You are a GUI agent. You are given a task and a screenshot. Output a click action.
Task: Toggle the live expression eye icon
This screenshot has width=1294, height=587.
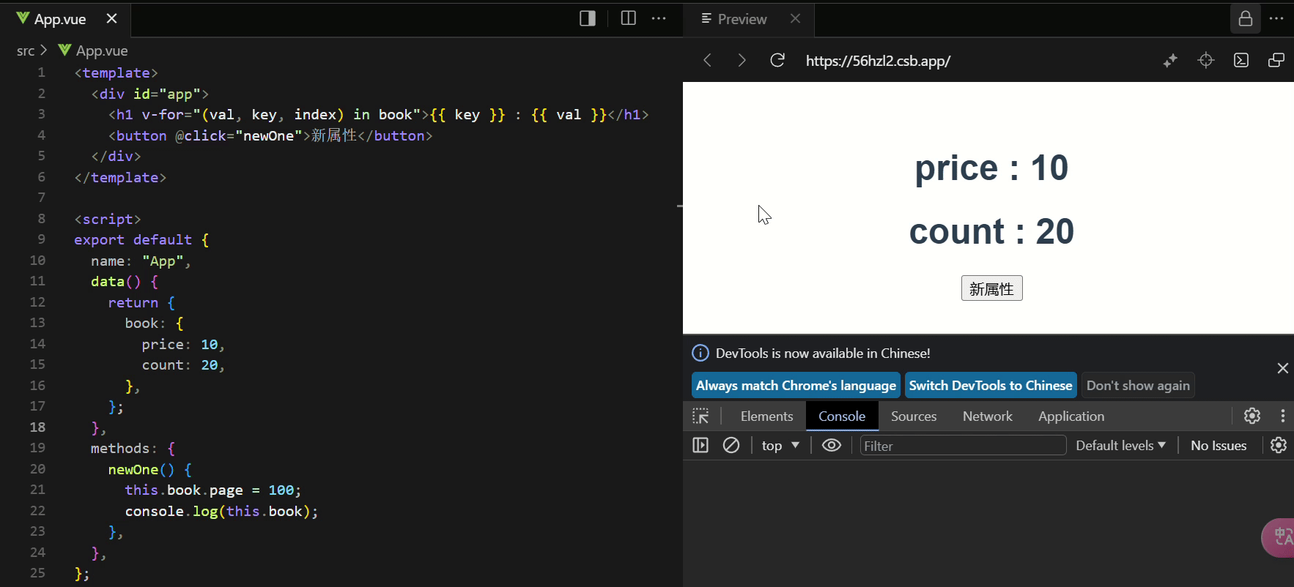click(x=831, y=445)
